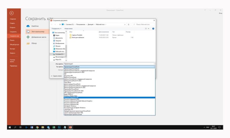This screenshot has height=138, width=230.
Task: Choose 'Метафайл Windows' file type
Action: pyautogui.click(x=109, y=106)
